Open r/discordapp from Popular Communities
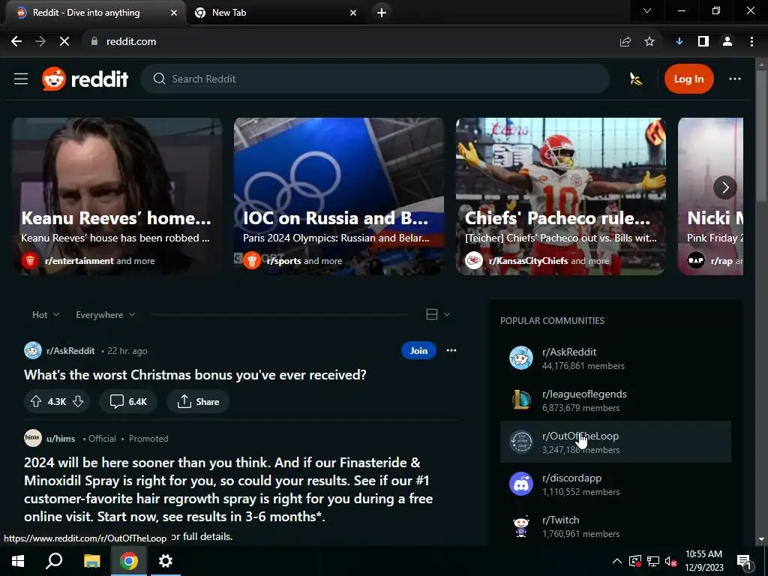The width and height of the screenshot is (768, 576). click(616, 484)
